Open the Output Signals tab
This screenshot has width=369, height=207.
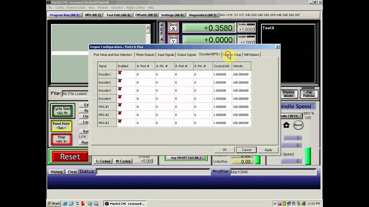[187, 55]
